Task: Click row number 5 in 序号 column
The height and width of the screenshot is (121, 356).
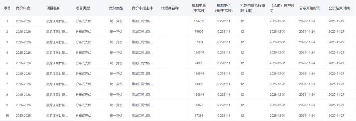Action: 7,63
